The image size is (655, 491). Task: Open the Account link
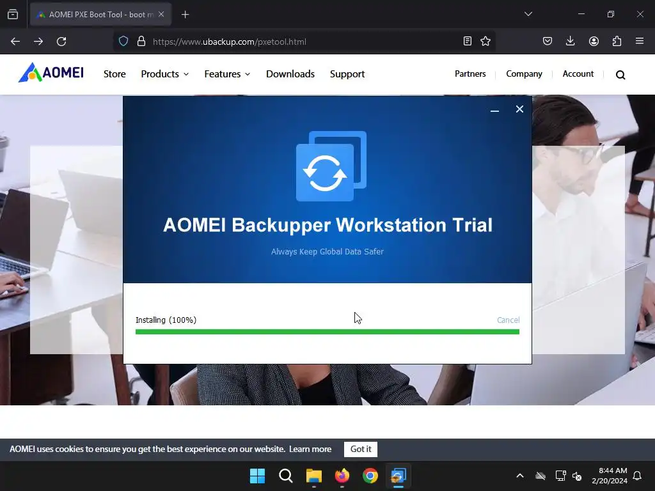pos(578,74)
